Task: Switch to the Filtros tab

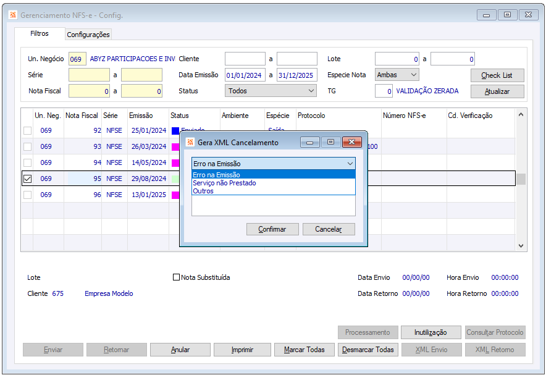Action: click(x=40, y=33)
